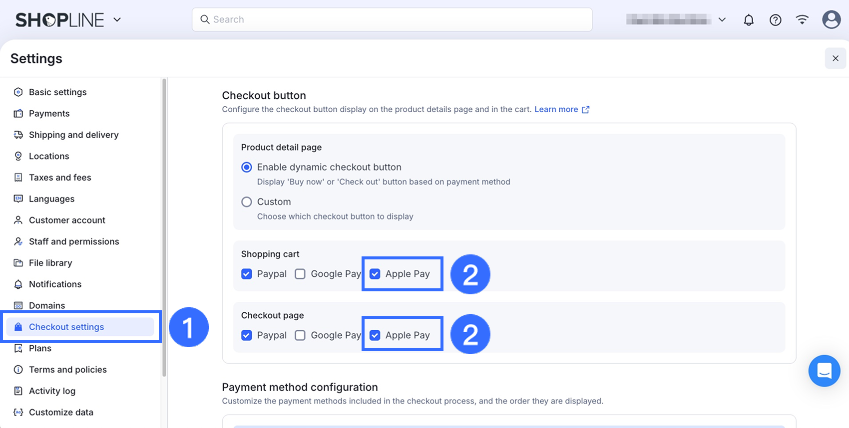Uncheck Paypal under Checkout page
This screenshot has height=428, width=849.
[x=247, y=335]
